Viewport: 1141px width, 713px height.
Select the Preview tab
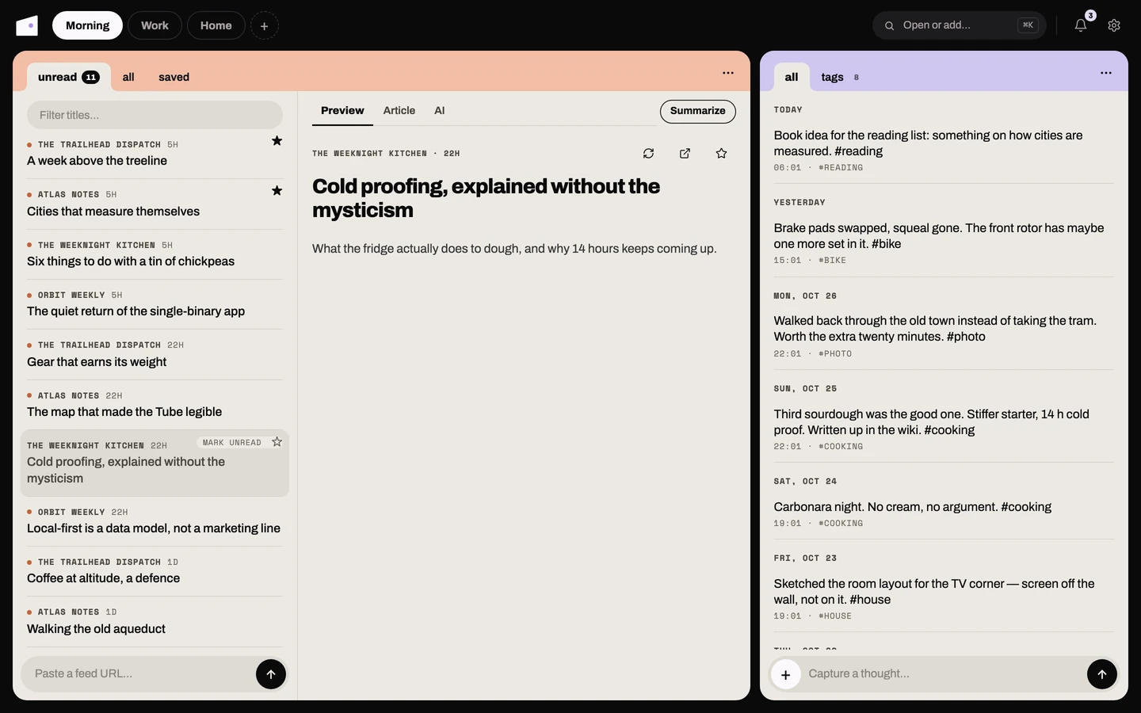point(342,111)
